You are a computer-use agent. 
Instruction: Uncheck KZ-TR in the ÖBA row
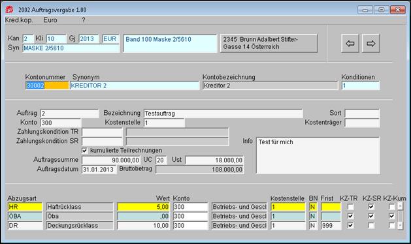tap(350, 216)
